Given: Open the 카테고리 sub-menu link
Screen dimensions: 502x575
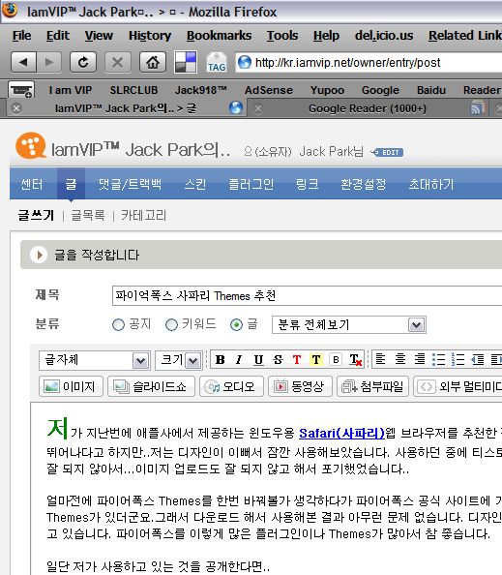Looking at the screenshot, I should pyautogui.click(x=144, y=215).
